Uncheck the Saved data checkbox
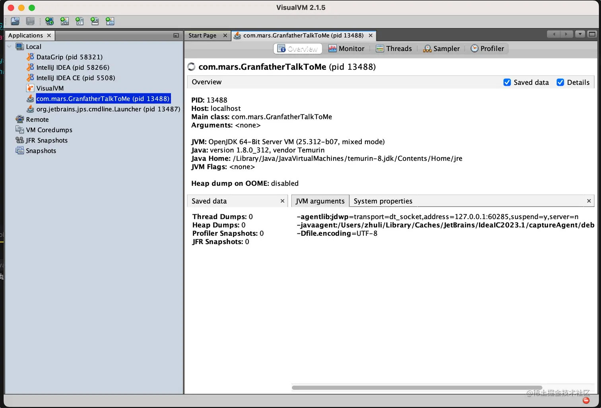 point(507,82)
